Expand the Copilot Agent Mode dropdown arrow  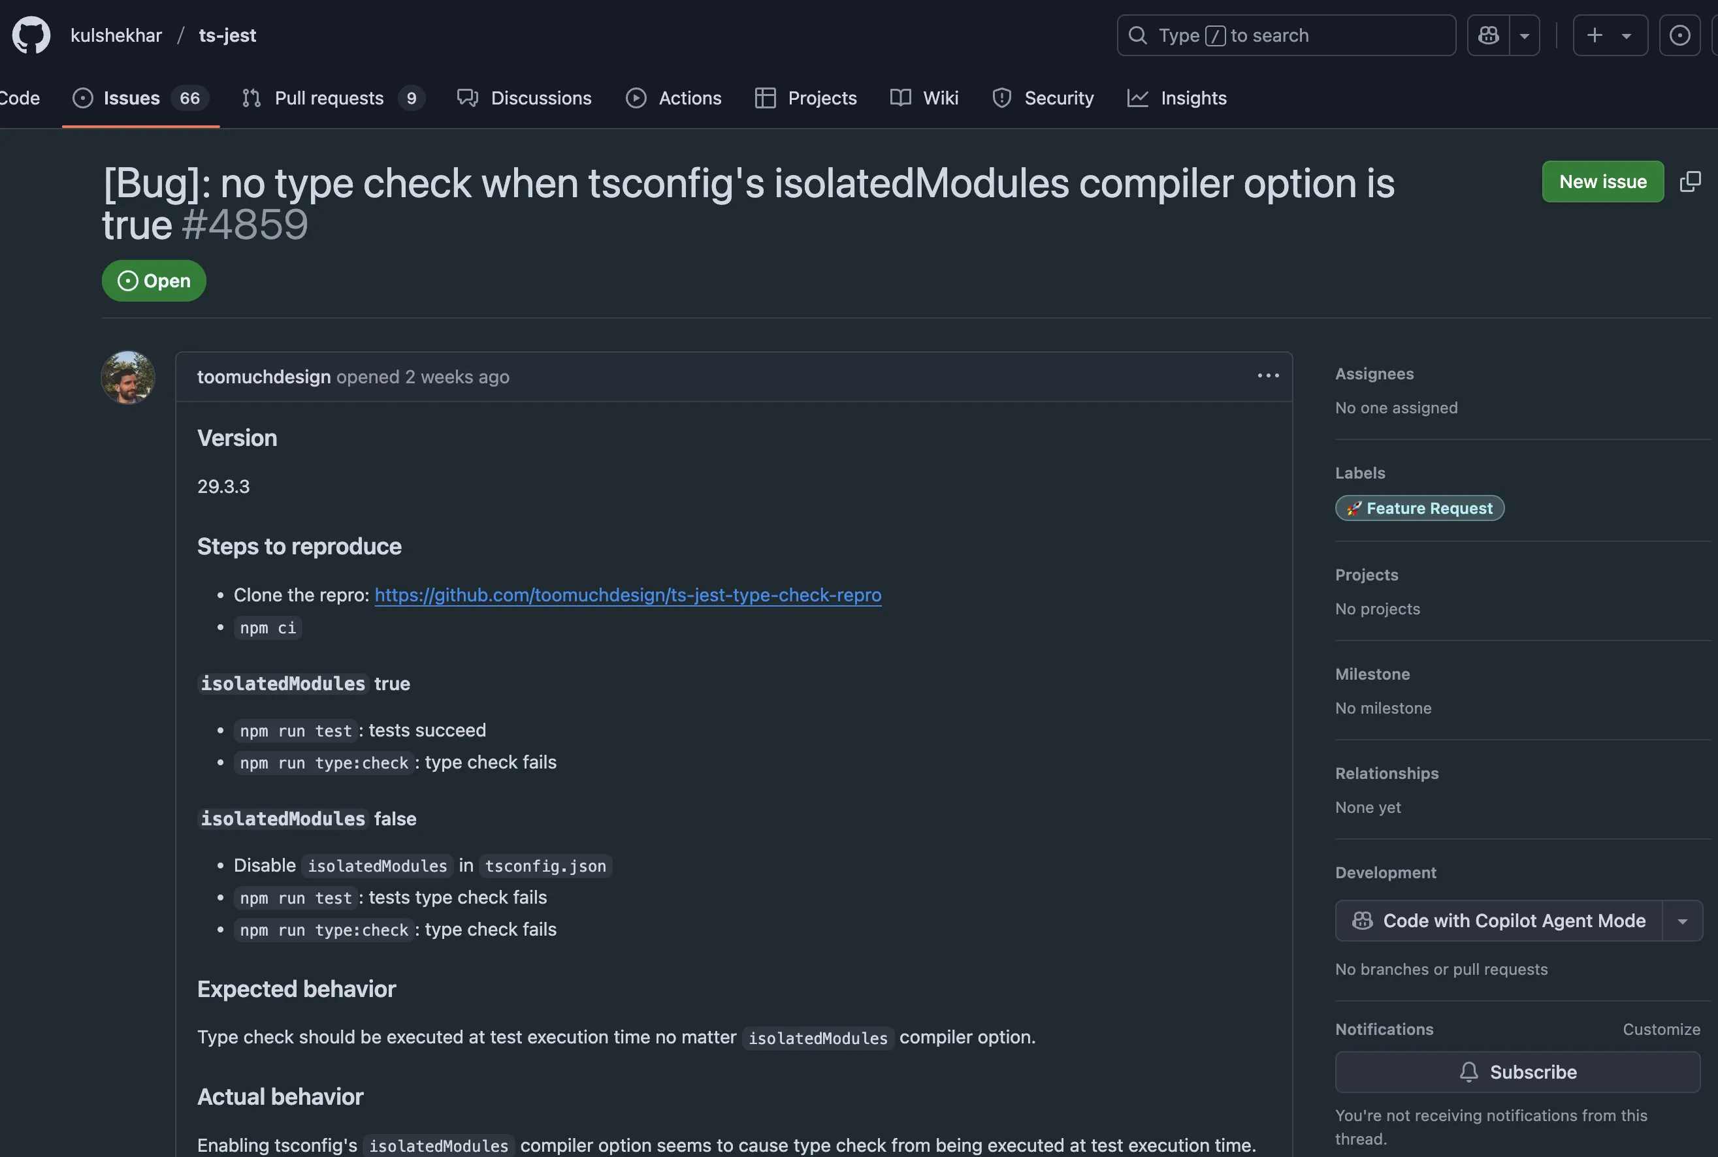pyautogui.click(x=1683, y=920)
